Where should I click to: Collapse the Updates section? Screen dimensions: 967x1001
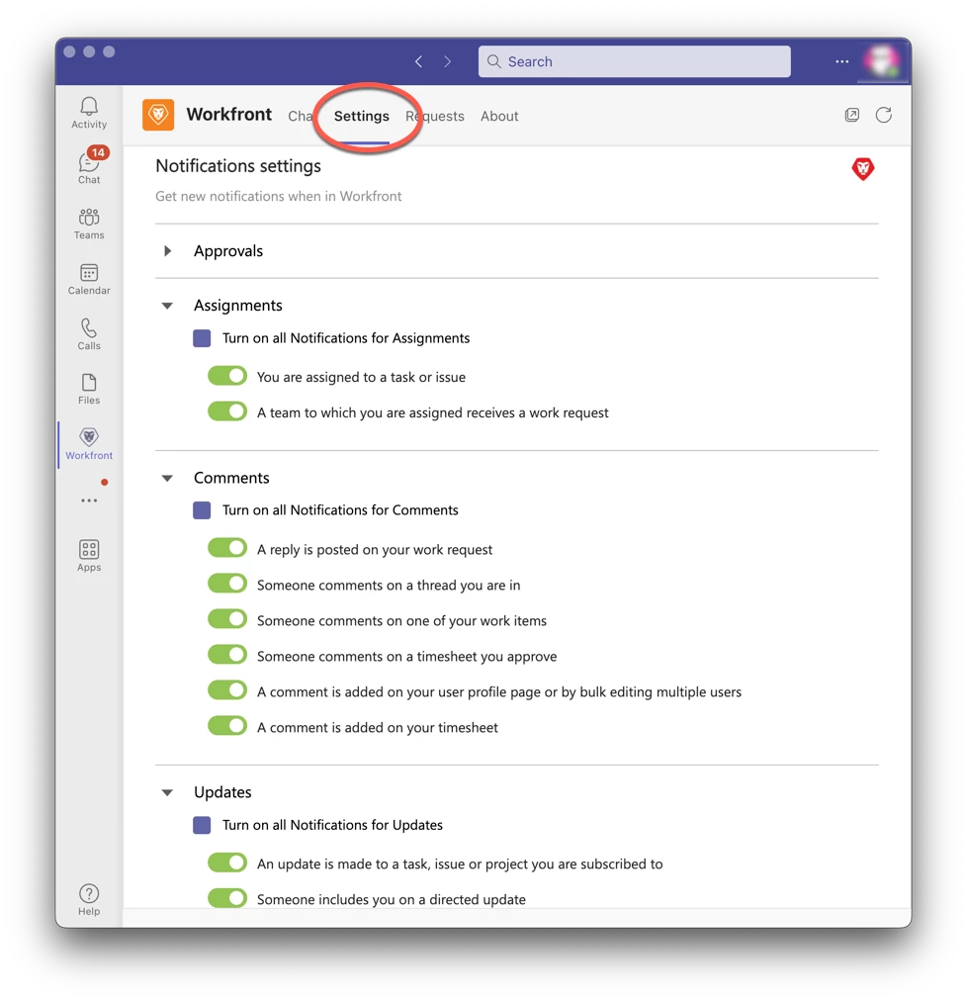(167, 793)
